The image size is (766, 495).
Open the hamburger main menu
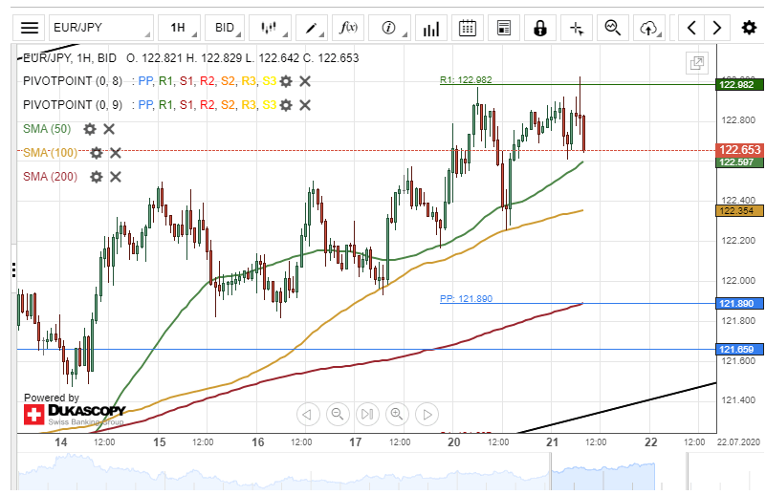coord(31,28)
